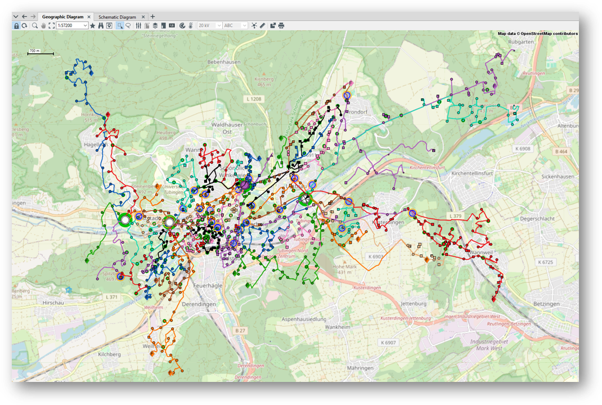Viewport: 602px width, 405px height.
Task: Toggle the rectangle selection mode
Action: pos(120,26)
